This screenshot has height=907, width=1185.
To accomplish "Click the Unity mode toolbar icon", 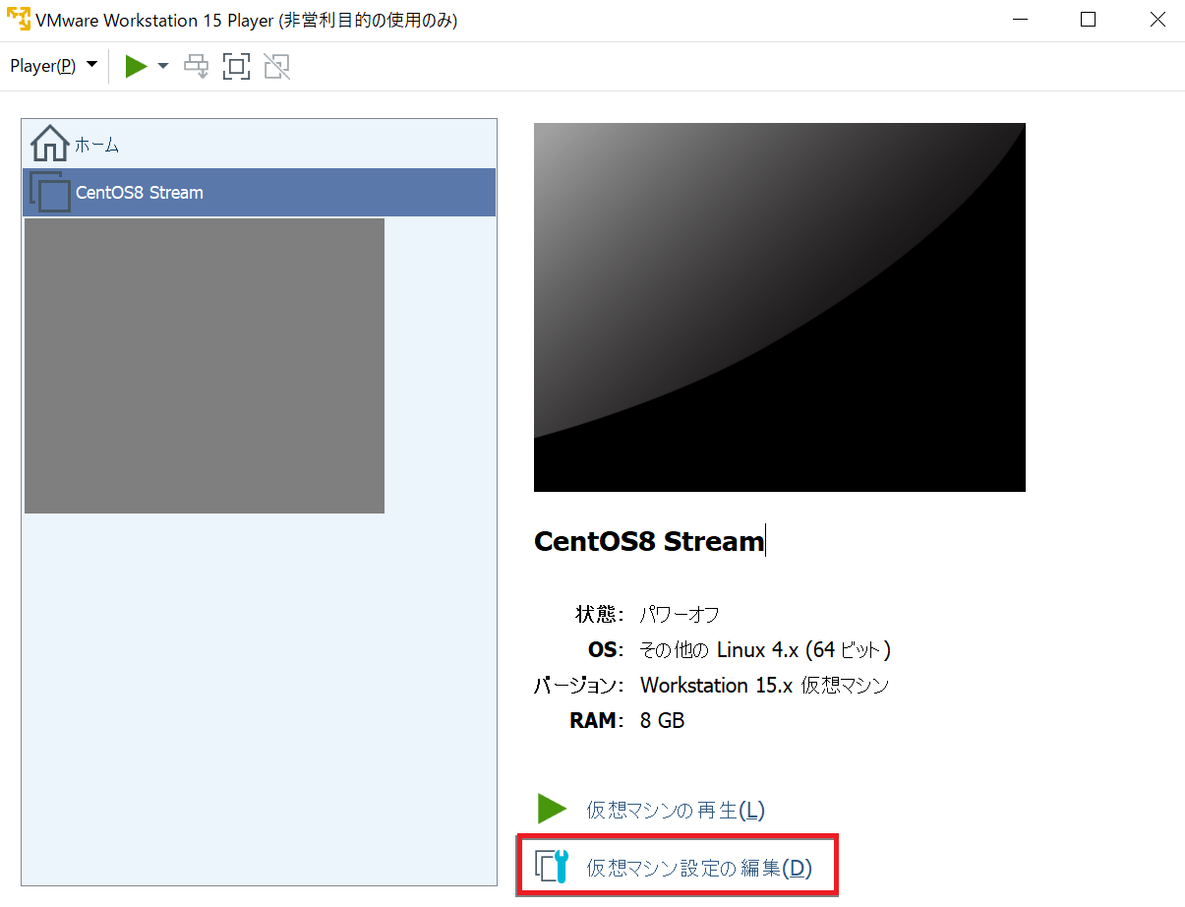I will tap(277, 67).
